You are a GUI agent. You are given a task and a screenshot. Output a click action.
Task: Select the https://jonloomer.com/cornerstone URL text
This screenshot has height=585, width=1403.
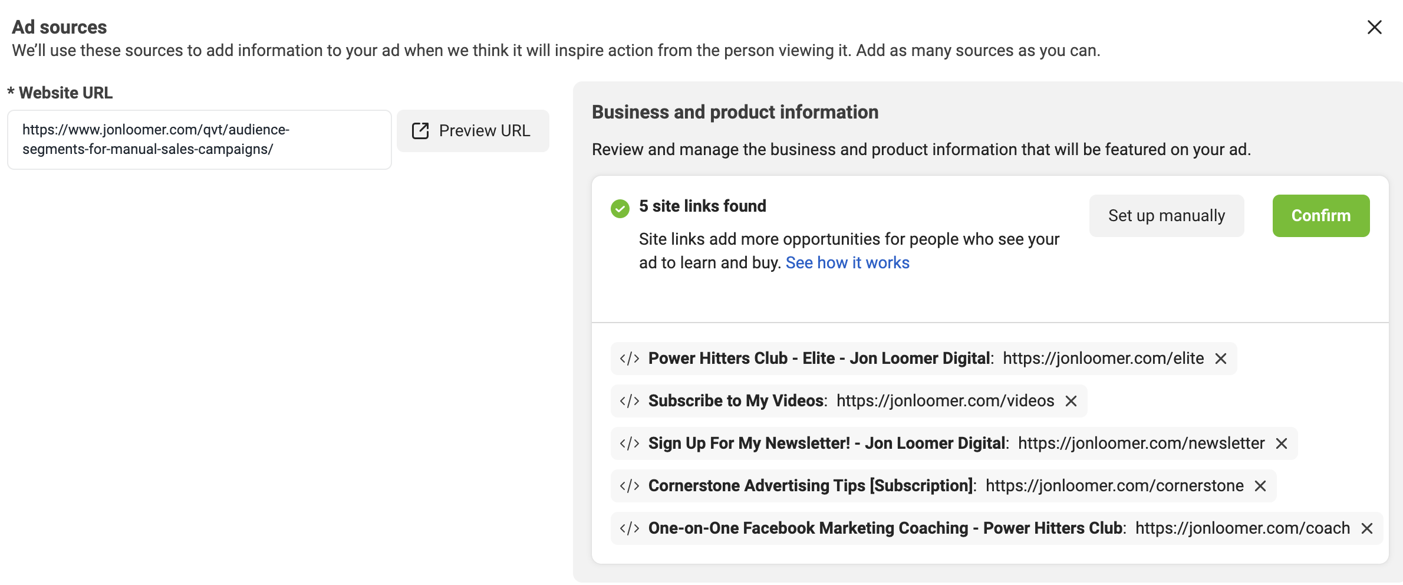coord(1115,486)
